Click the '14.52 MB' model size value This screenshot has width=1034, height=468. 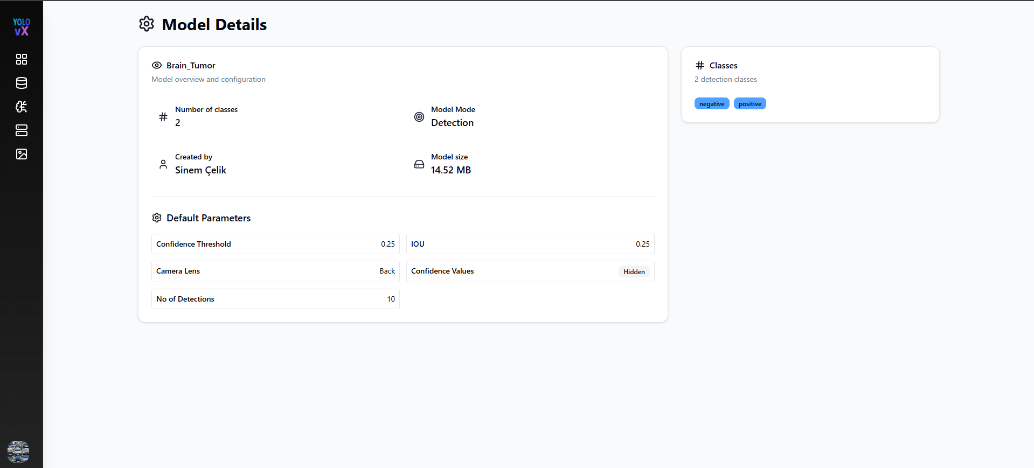point(451,170)
